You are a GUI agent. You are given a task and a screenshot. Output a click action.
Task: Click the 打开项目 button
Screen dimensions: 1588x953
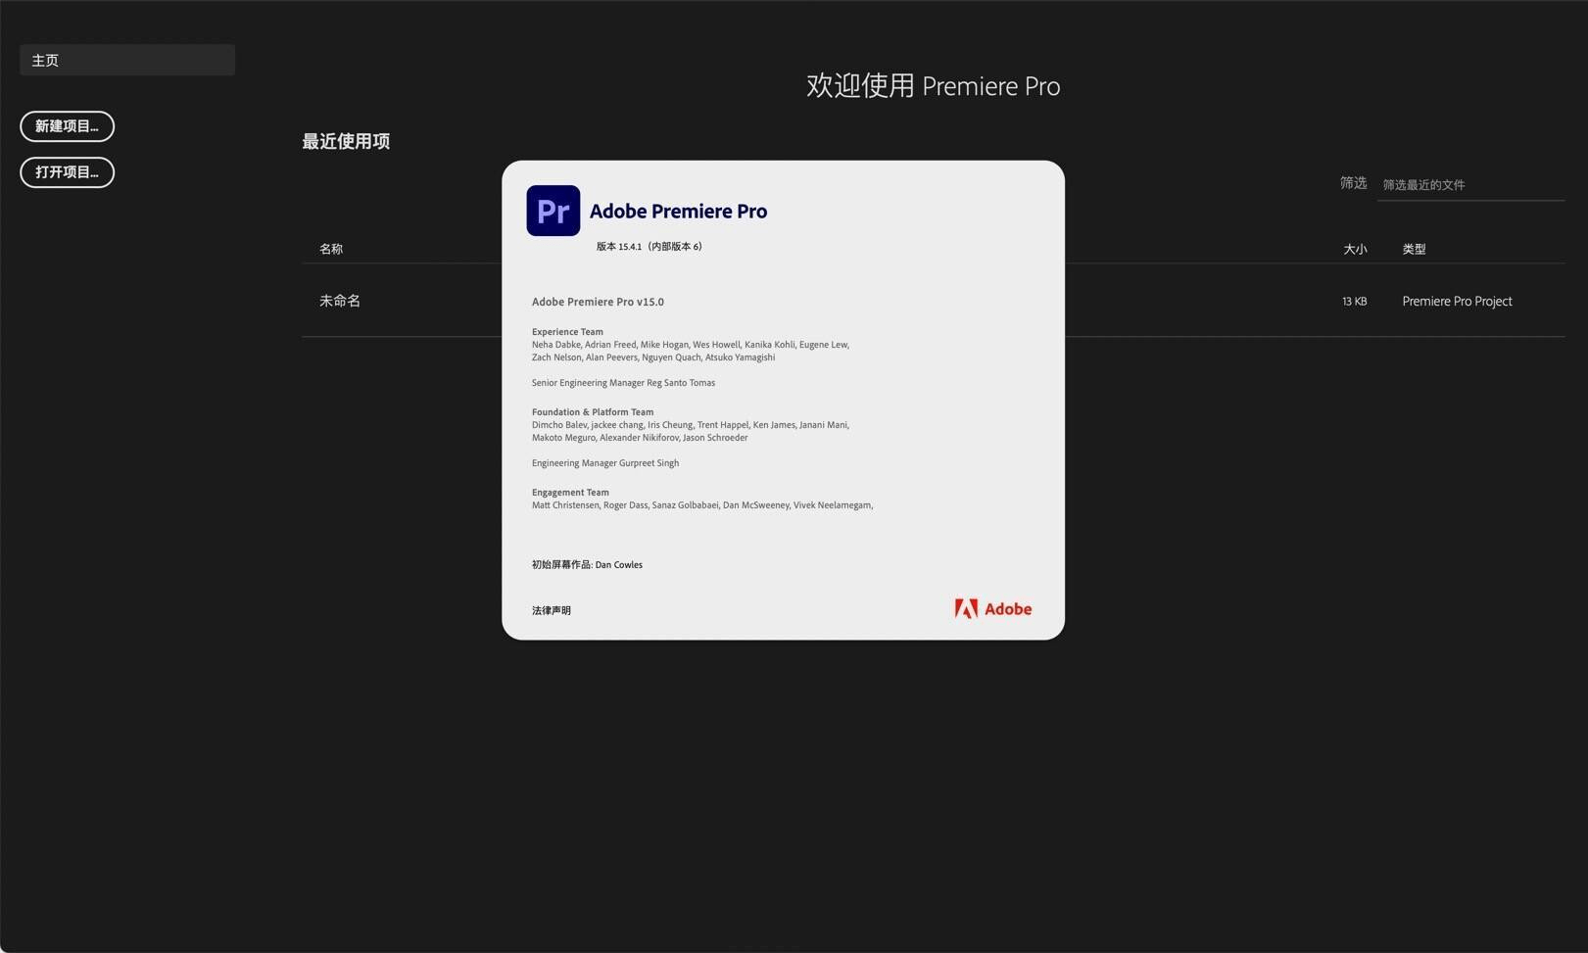point(66,172)
